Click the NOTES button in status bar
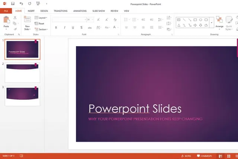The width and height of the screenshot is (238, 159). pos(186,156)
